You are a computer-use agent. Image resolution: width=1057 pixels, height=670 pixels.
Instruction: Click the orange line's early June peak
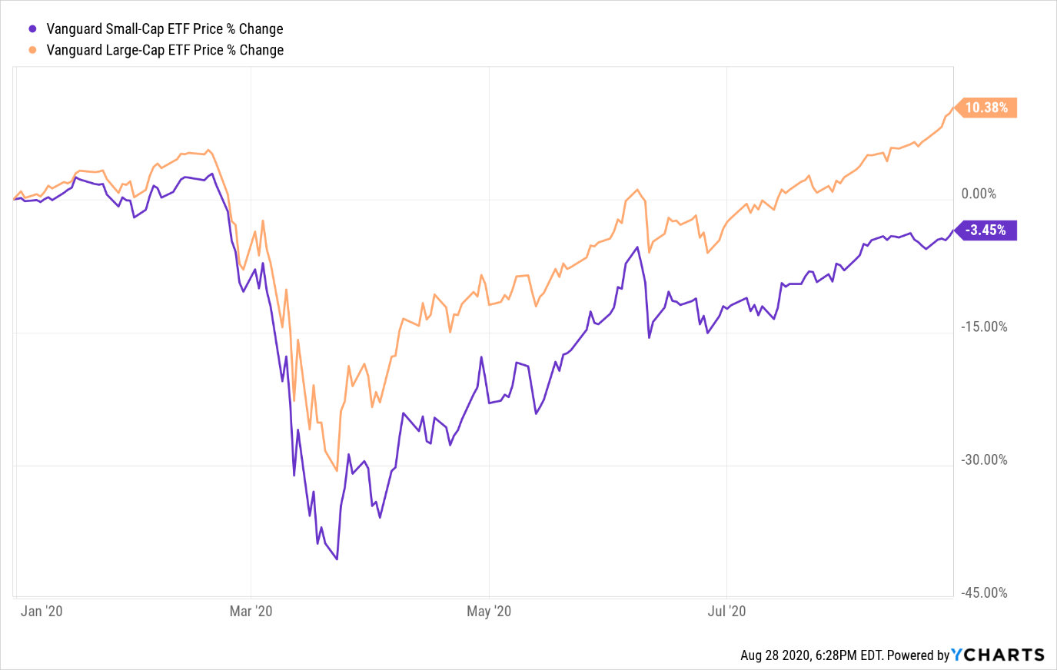[x=637, y=189]
